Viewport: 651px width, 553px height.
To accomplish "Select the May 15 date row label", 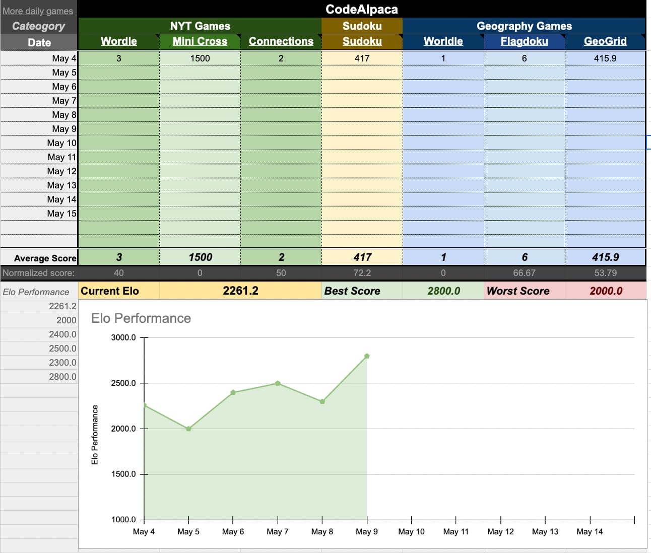I will click(39, 214).
